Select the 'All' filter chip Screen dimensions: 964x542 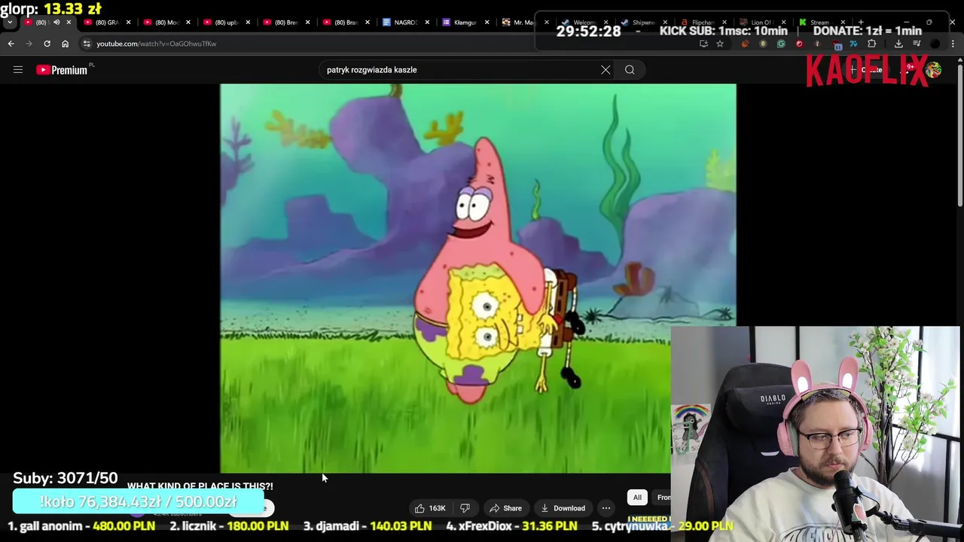point(637,498)
